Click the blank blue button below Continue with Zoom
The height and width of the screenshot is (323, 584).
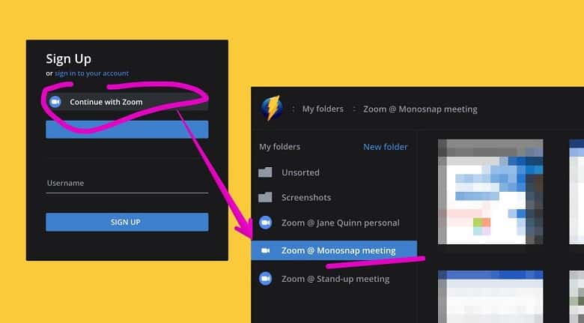click(127, 130)
